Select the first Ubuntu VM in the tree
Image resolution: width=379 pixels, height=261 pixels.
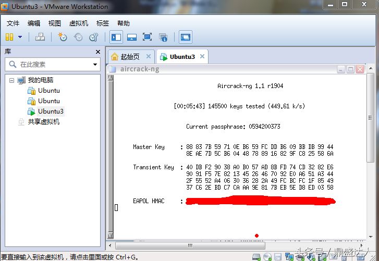(49, 91)
